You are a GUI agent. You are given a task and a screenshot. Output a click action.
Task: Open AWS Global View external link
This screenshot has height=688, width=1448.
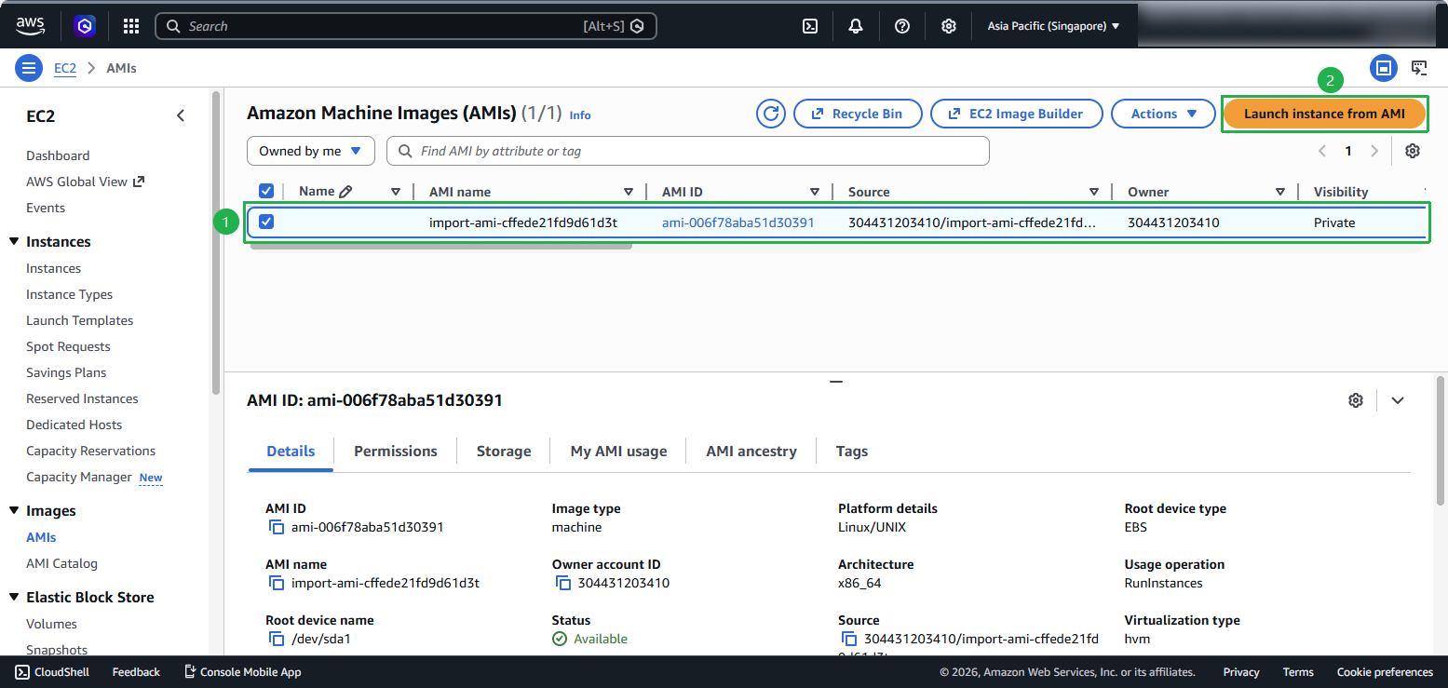(86, 182)
